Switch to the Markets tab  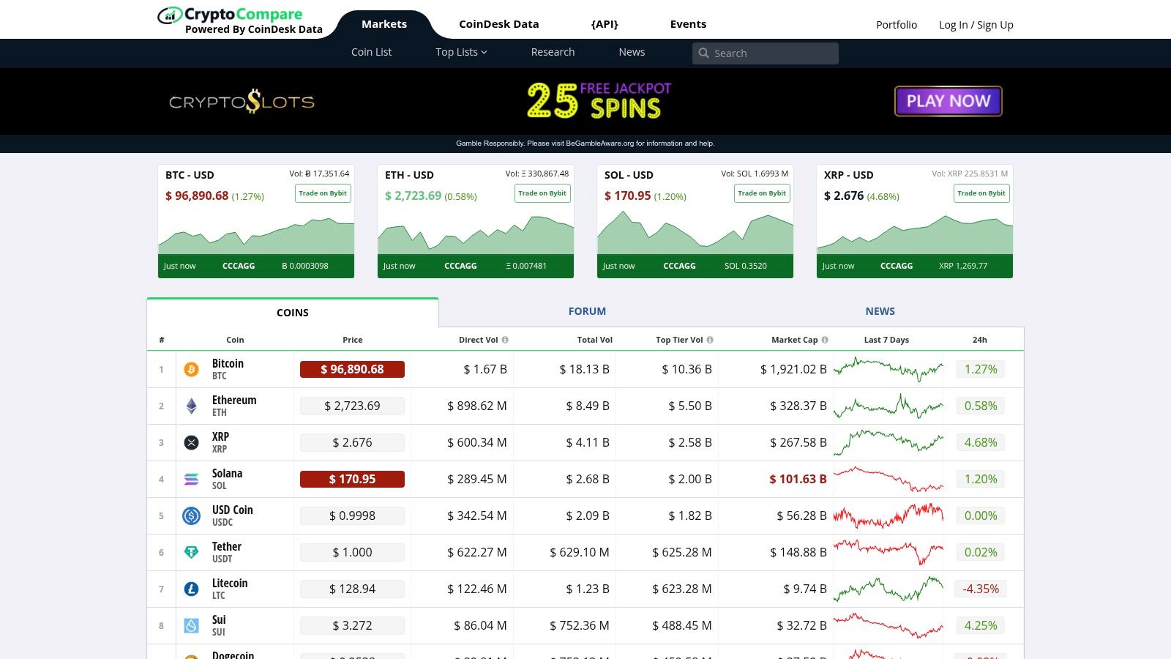(x=384, y=24)
